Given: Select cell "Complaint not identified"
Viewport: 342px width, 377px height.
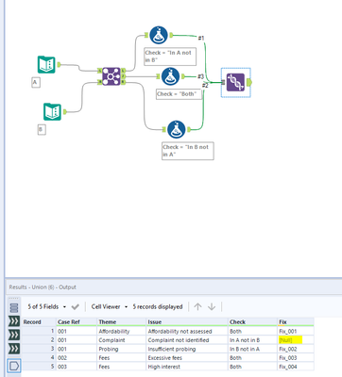Looking at the screenshot, I should 187,340.
